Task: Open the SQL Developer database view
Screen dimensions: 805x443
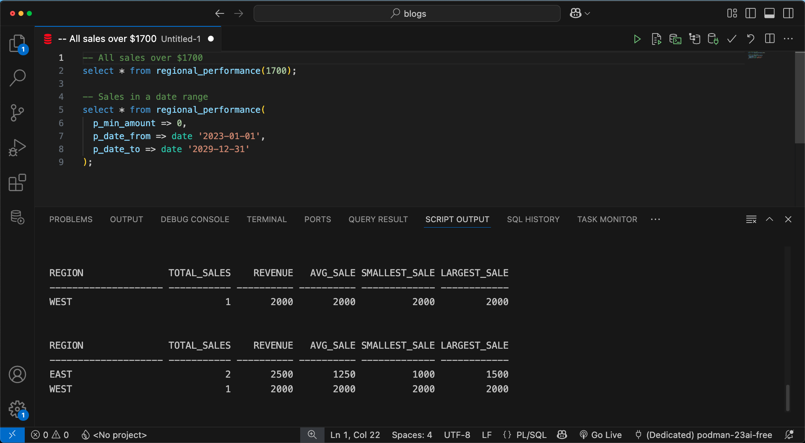Action: [x=17, y=218]
